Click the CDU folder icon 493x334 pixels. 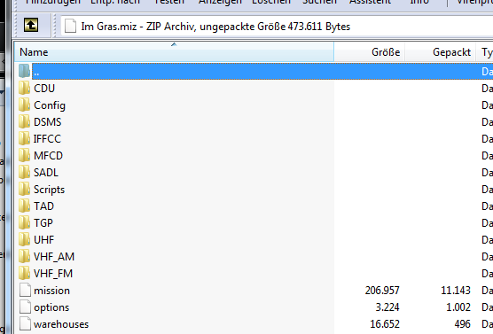(24, 89)
